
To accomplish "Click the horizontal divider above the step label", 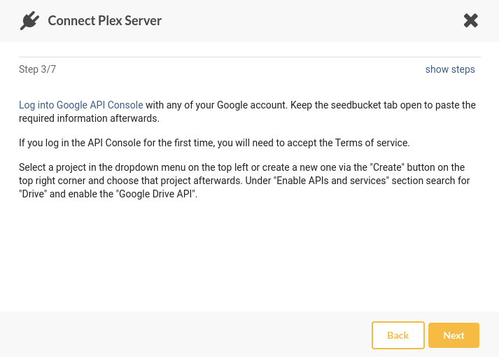I will [250, 57].
